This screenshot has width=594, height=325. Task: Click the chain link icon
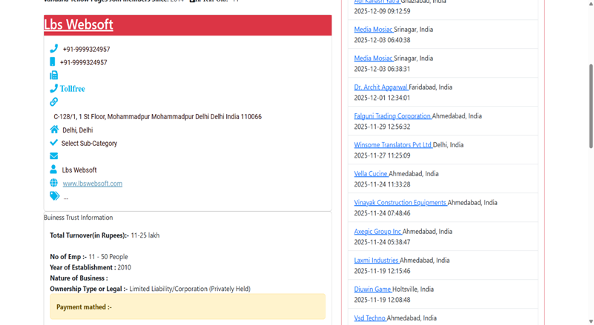(53, 102)
